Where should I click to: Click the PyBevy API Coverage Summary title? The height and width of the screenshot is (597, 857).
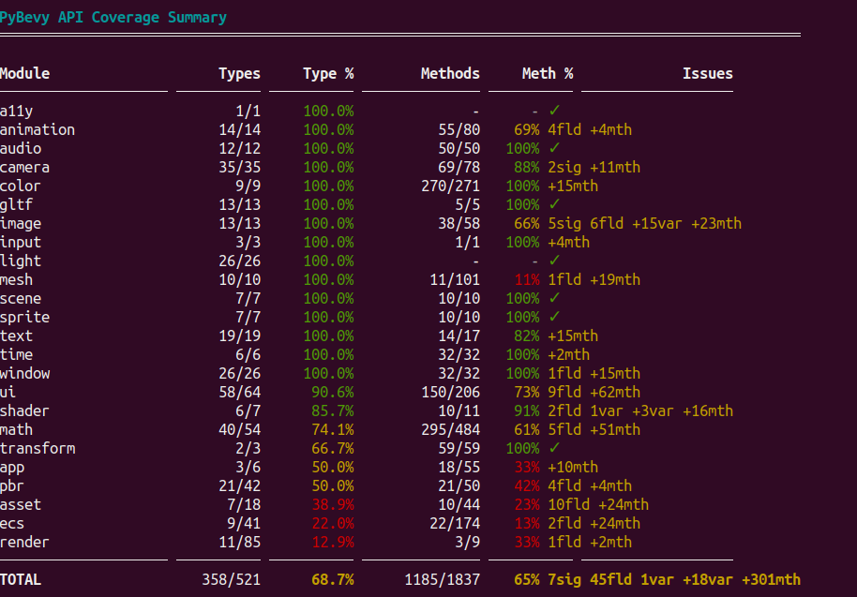pyautogui.click(x=113, y=18)
